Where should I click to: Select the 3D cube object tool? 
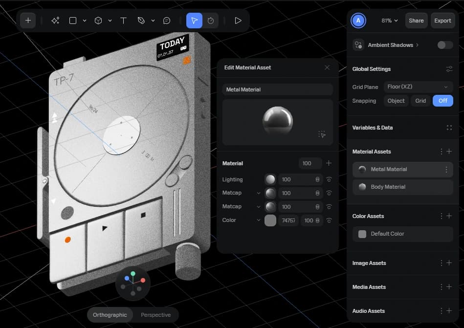98,21
